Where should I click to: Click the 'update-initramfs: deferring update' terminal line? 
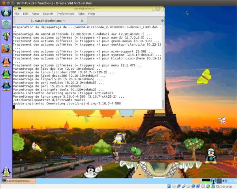point(63,93)
